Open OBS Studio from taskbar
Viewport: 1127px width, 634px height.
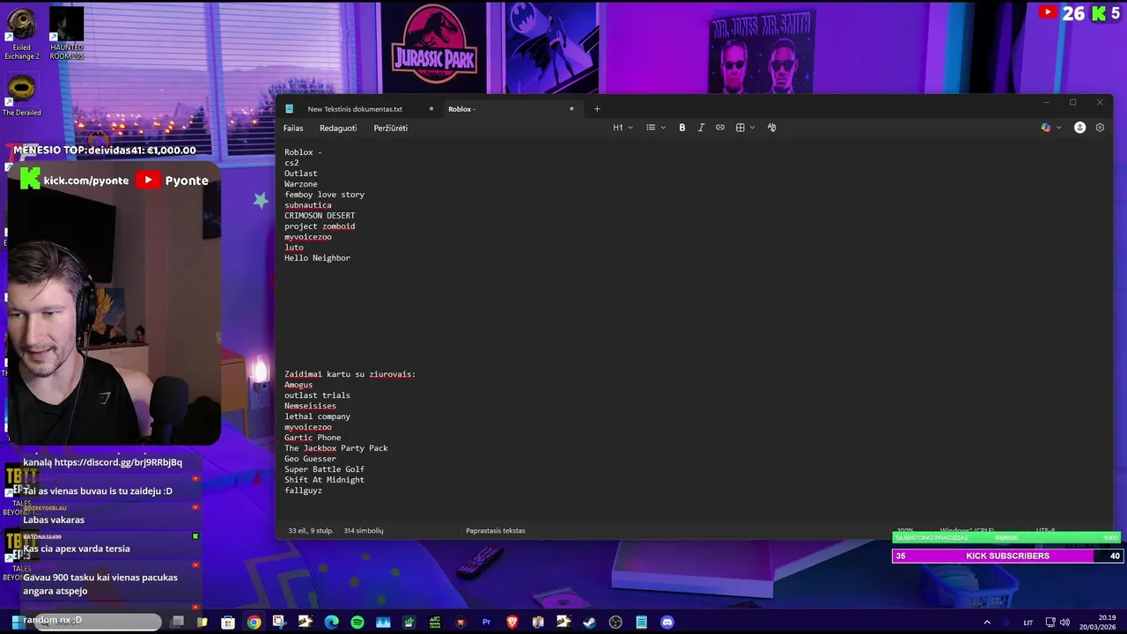pyautogui.click(x=615, y=623)
